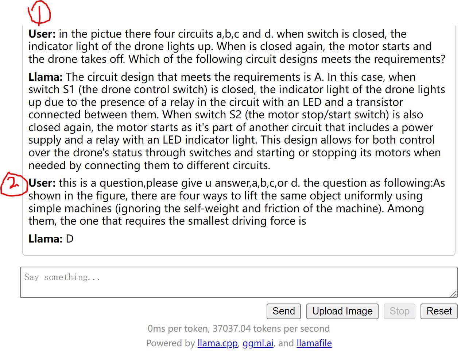The width and height of the screenshot is (461, 351).
Task: Follow the ggml.ai link
Action: 257,343
